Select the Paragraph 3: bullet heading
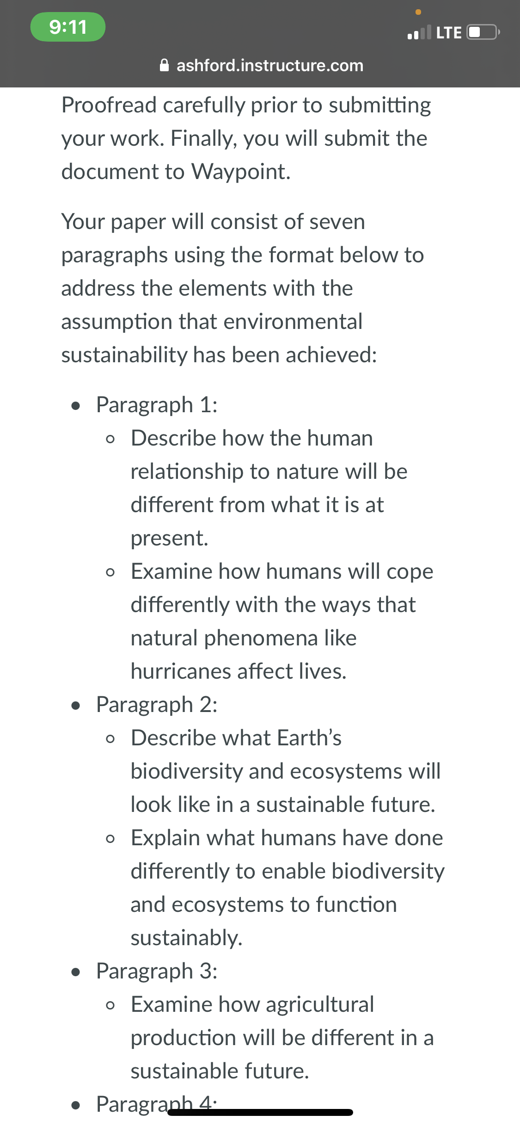 [x=157, y=971]
